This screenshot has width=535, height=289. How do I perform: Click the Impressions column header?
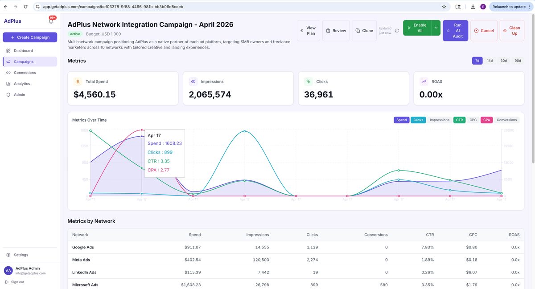(258, 235)
